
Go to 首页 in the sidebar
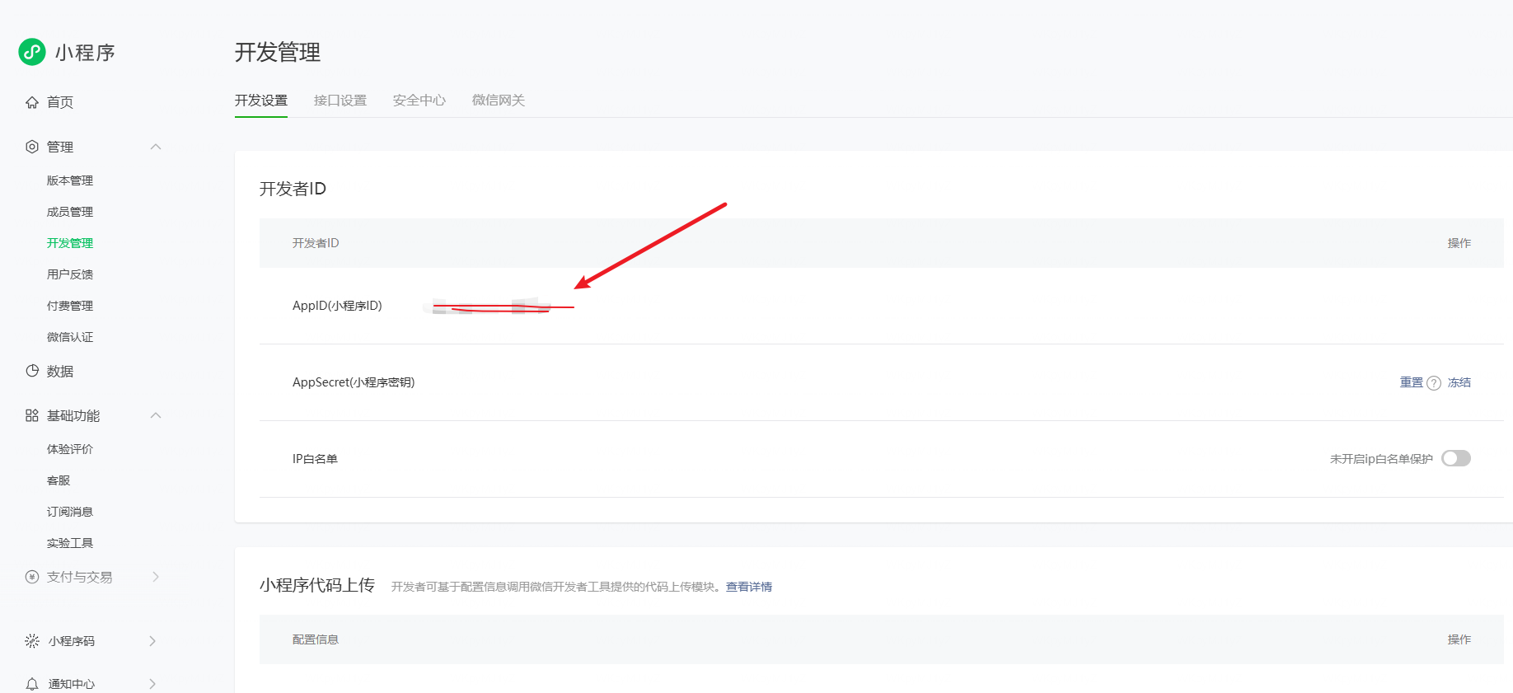(x=60, y=102)
